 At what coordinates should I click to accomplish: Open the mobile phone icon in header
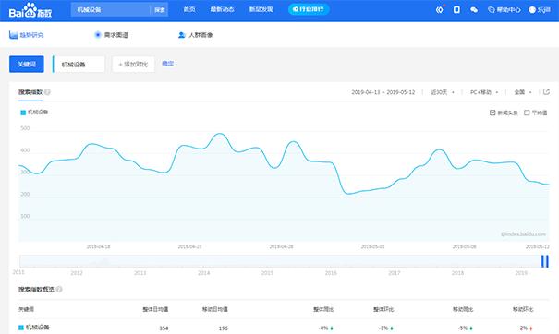pos(456,9)
